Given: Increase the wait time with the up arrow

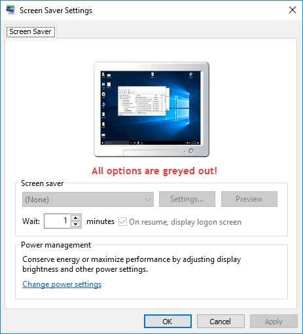Looking at the screenshot, I should tap(76, 217).
